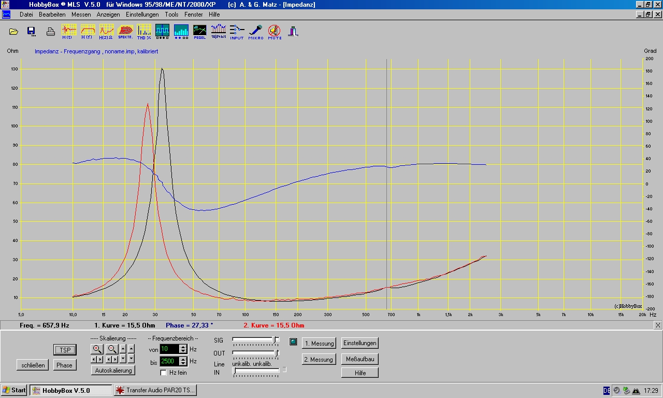Click the schließen button
663x398 pixels.
[x=33, y=365]
